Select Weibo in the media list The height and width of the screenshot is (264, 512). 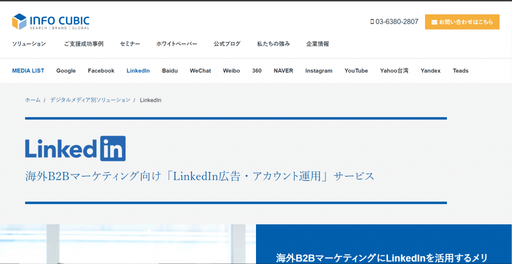tap(231, 70)
